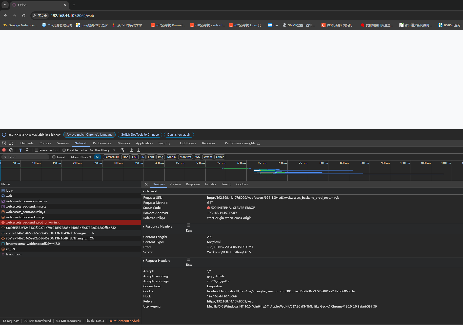The image size is (463, 325).
Task: Toggle the device toolbar icon
Action: coord(11,143)
